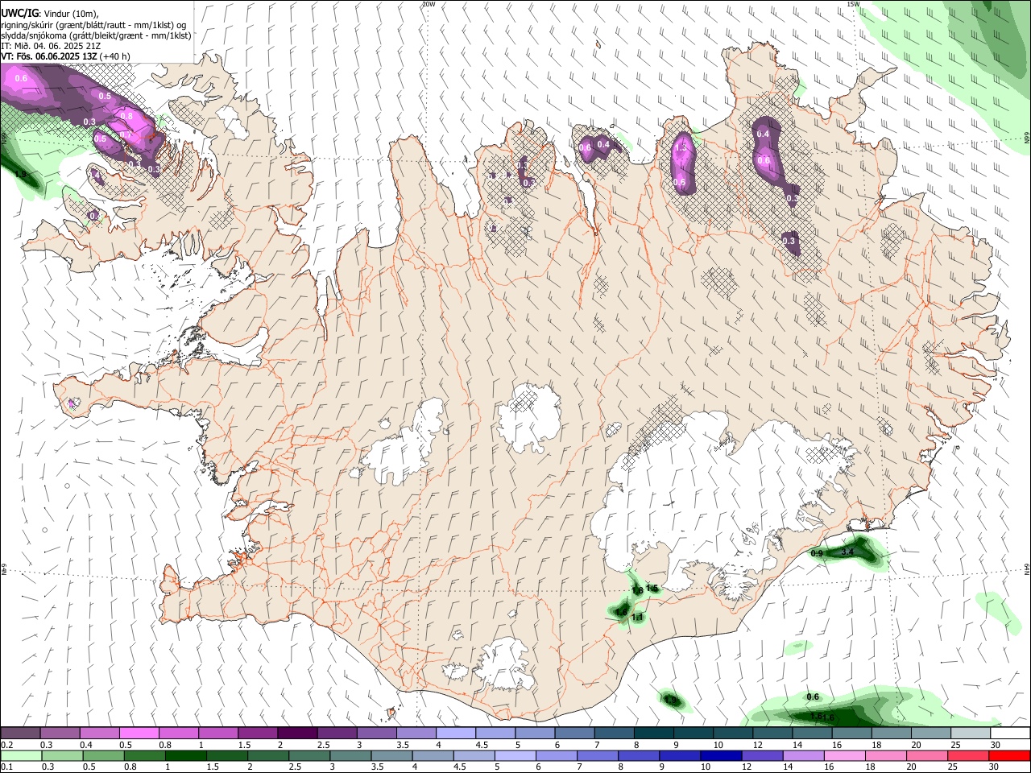Click the '0.2' label under the top legend row

tap(6, 745)
